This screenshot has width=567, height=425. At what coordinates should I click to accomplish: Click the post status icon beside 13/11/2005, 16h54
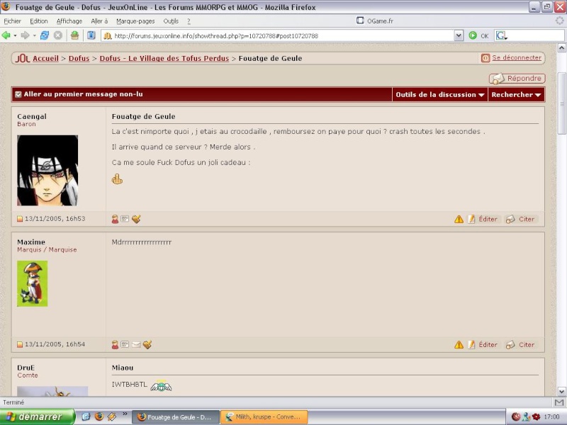[x=20, y=345]
